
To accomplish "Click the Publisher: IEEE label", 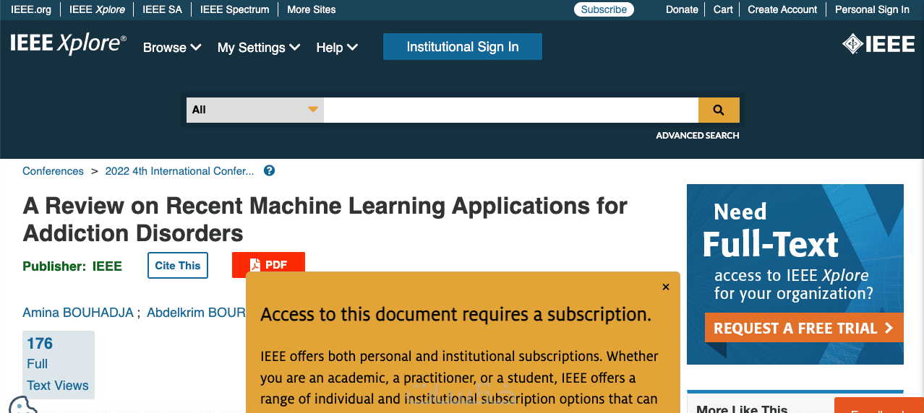I will click(x=72, y=266).
